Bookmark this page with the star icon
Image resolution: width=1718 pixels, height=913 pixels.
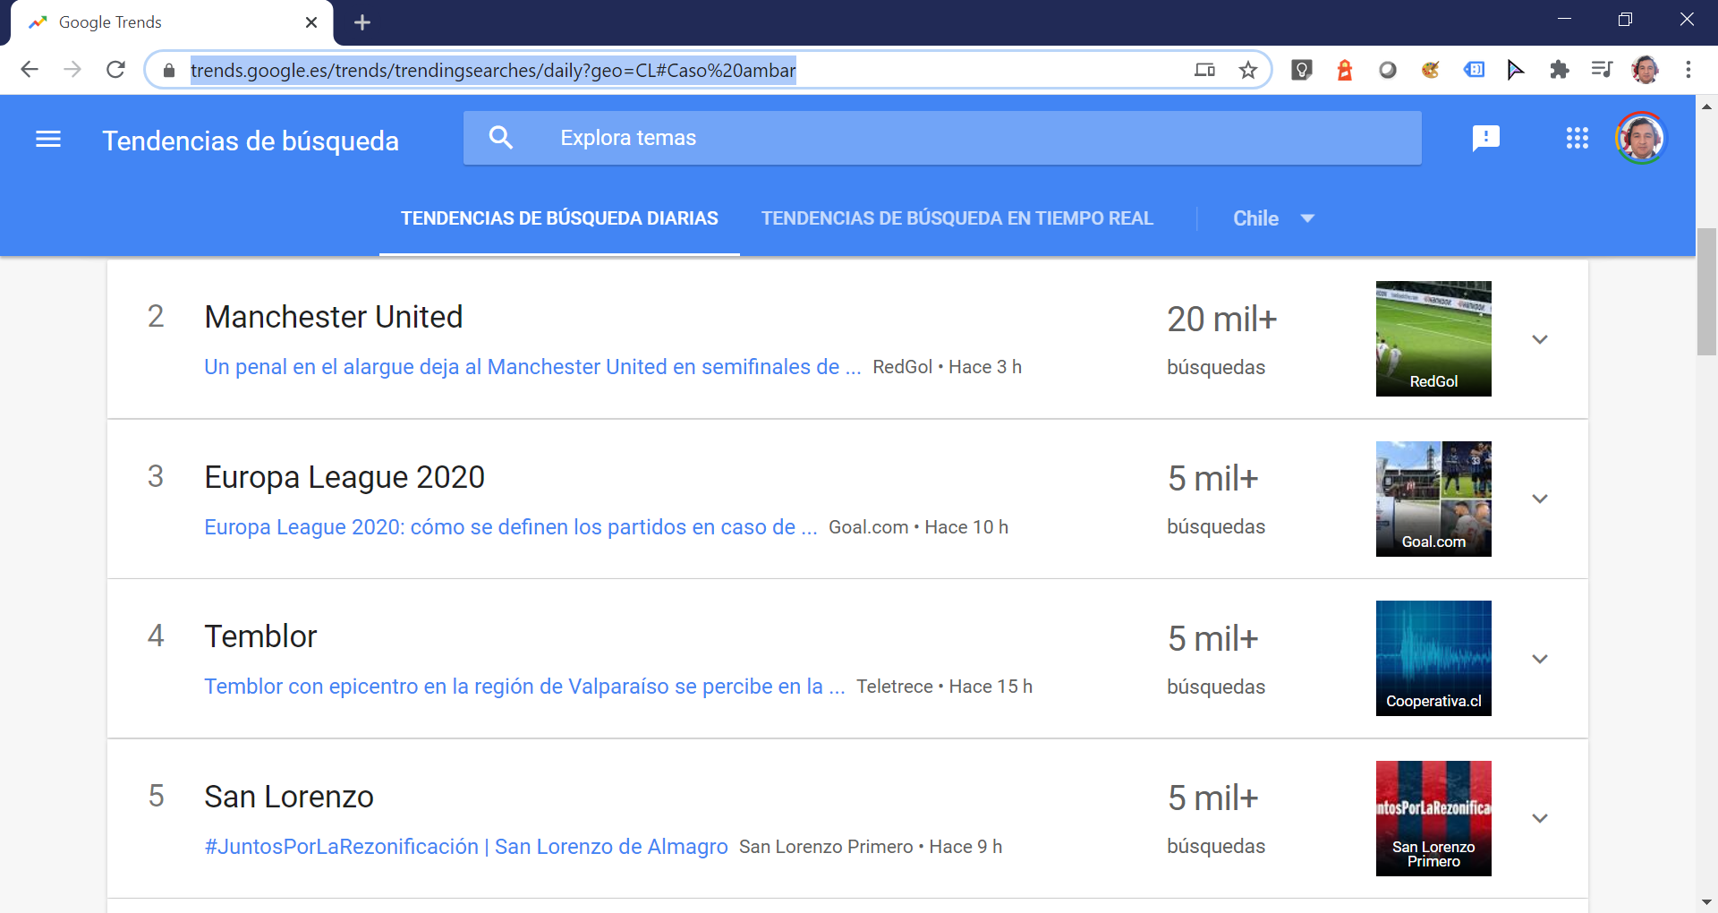point(1248,70)
